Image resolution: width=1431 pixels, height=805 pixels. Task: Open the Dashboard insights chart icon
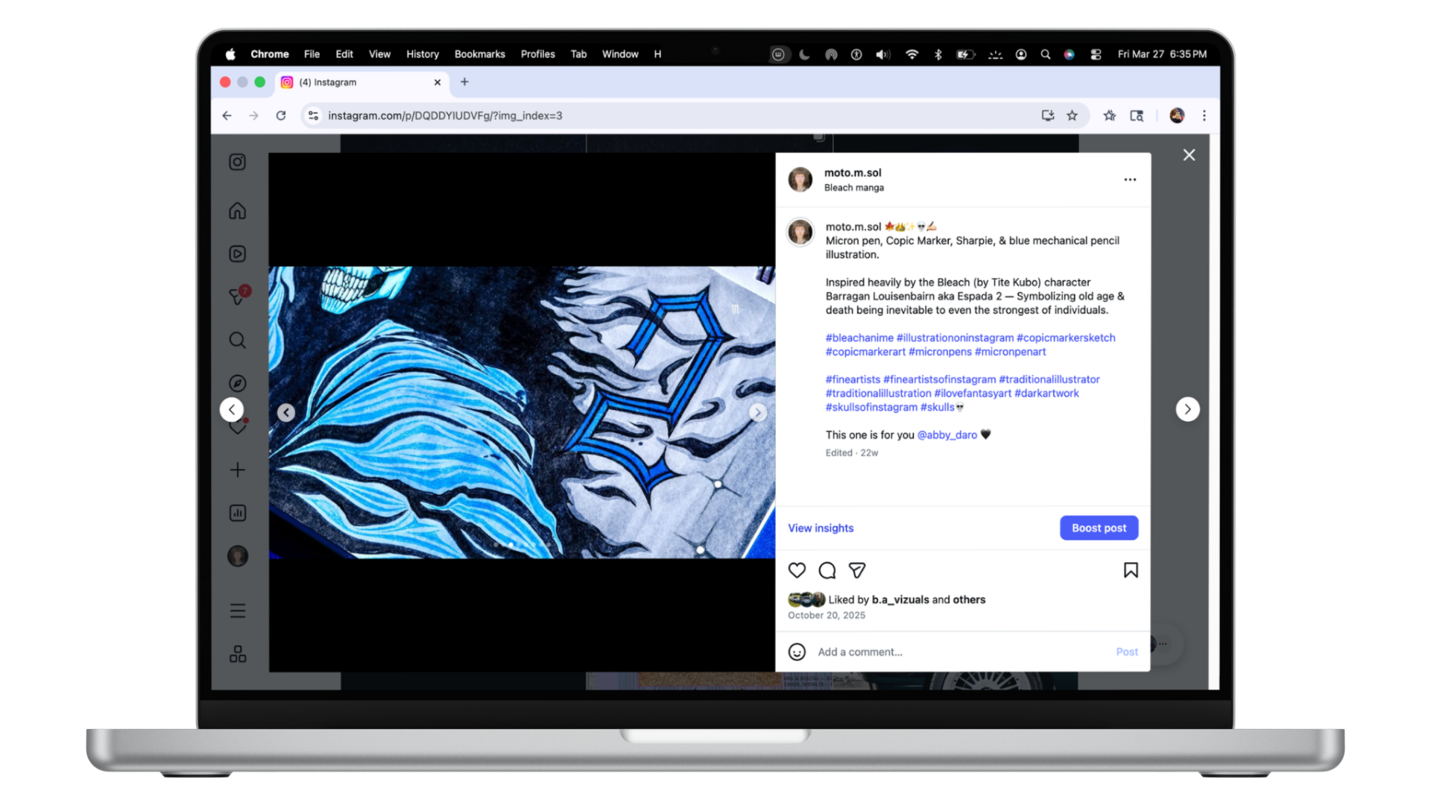coord(237,513)
